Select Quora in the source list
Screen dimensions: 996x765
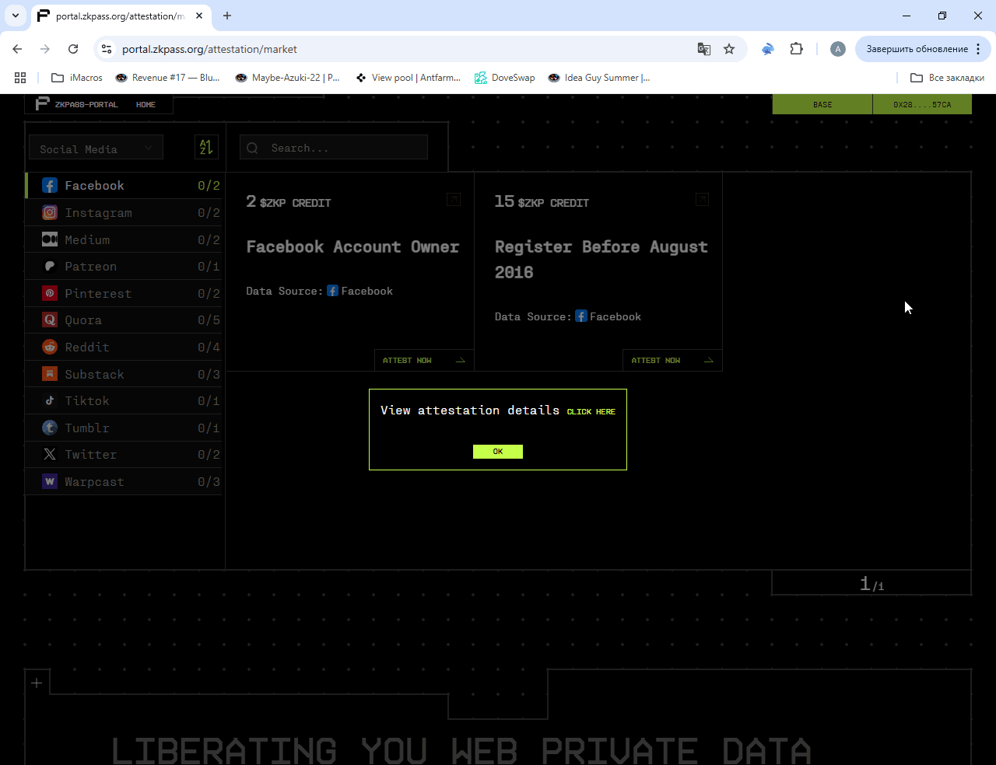tap(124, 320)
